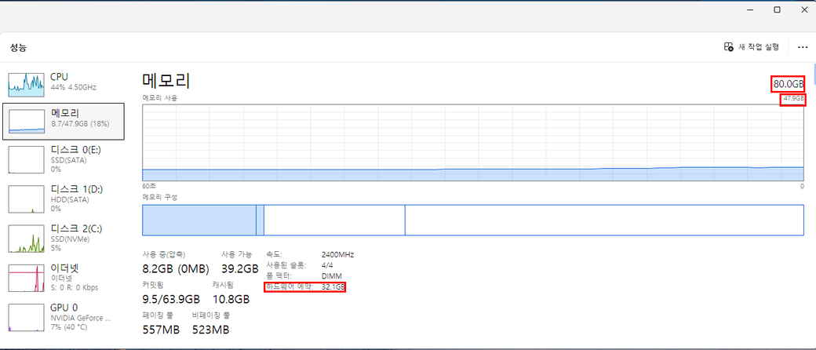This screenshot has height=350, width=816.
Task: Click 새 작업 실행 button
Action: tap(752, 47)
